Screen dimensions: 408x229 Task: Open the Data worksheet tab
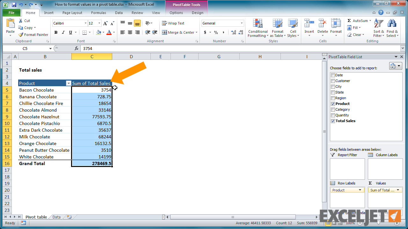click(56, 217)
